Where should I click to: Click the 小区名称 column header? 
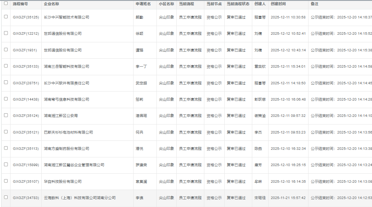point(166,4)
